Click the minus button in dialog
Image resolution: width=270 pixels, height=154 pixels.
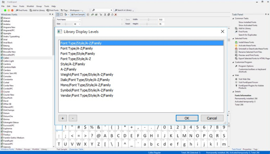point(73,118)
